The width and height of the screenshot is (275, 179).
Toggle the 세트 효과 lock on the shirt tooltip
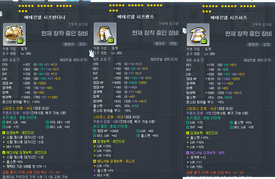click(202, 60)
